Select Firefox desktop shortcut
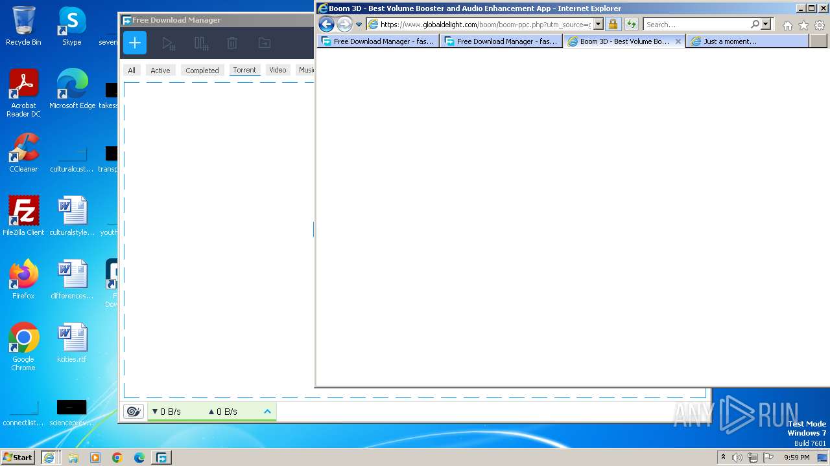 (x=23, y=280)
